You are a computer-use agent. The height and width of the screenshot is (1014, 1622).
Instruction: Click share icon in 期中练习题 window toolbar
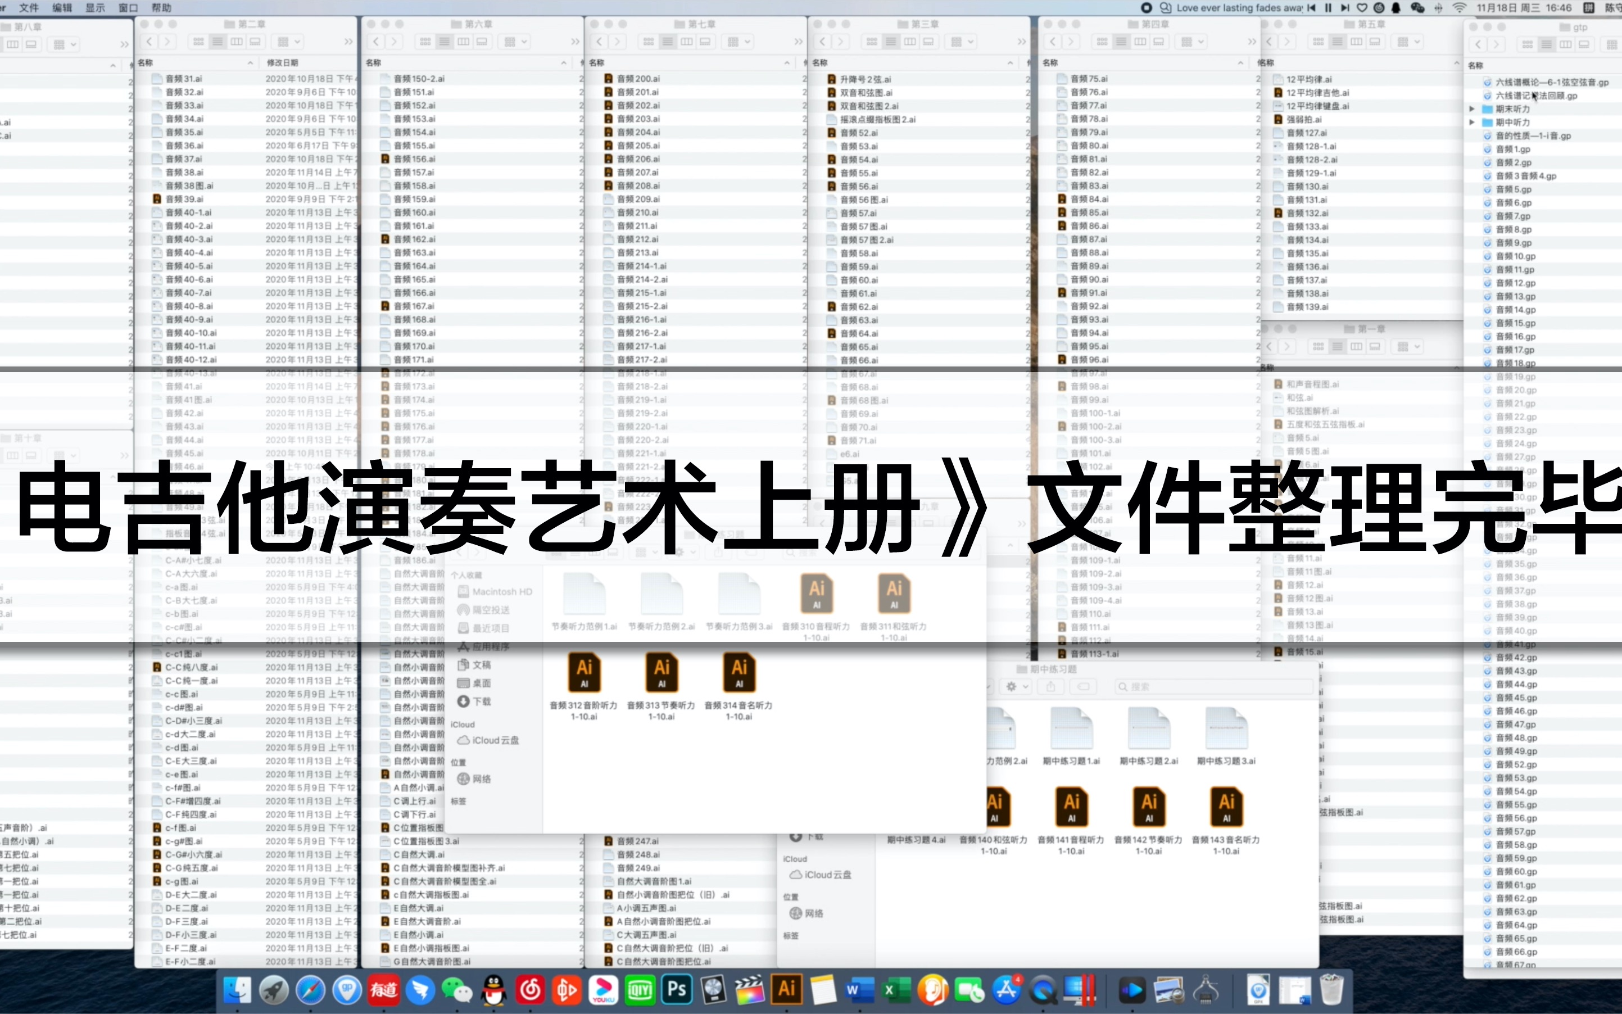pos(1051,686)
